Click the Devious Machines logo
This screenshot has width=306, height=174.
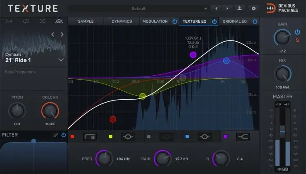coord(282,8)
